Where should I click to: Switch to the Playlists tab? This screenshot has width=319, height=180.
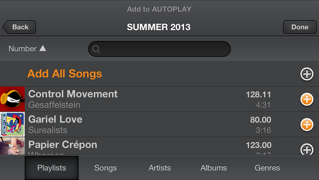pos(52,168)
